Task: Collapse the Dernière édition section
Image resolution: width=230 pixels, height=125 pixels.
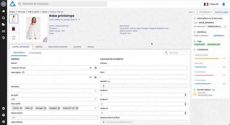Action: [195, 90]
